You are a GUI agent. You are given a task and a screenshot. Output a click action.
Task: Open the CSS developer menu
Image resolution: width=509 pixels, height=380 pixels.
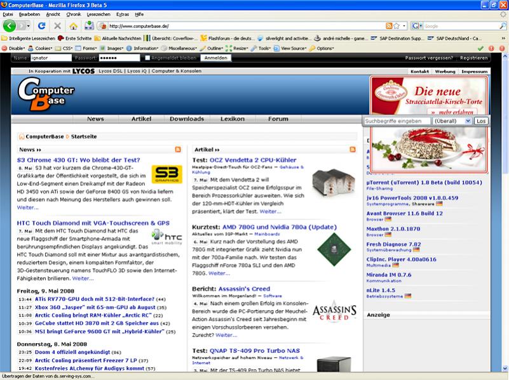pos(64,48)
